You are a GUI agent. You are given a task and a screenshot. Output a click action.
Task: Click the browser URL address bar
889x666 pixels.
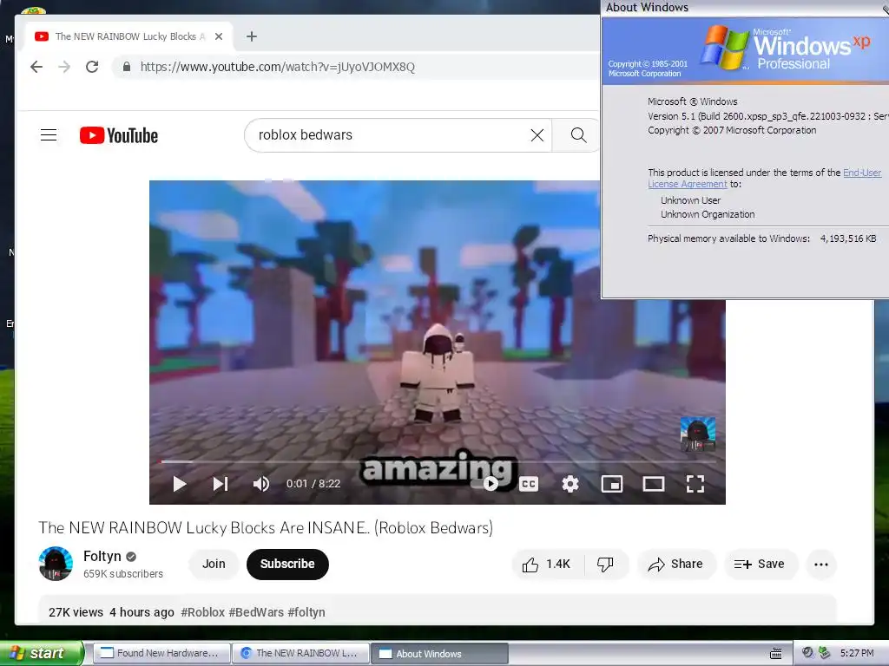point(354,67)
